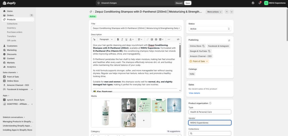Open Gift cards page

coord(12,41)
